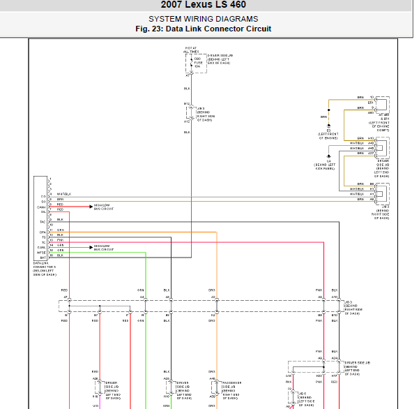
Task: Click the J/B 5 'LEFT SIDE OF DASH' label
Action: [x=307, y=399]
